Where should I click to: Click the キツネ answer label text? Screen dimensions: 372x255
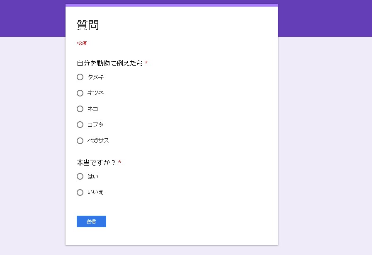coord(95,93)
